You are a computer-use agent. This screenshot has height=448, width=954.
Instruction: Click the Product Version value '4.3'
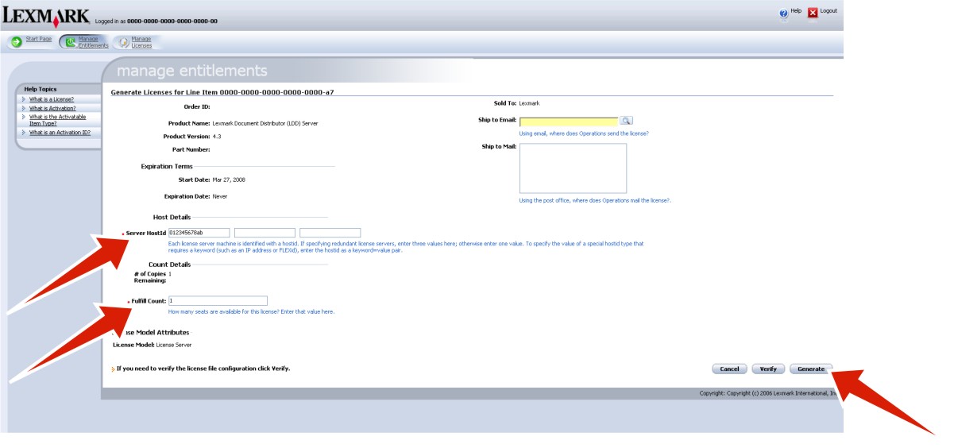[217, 137]
